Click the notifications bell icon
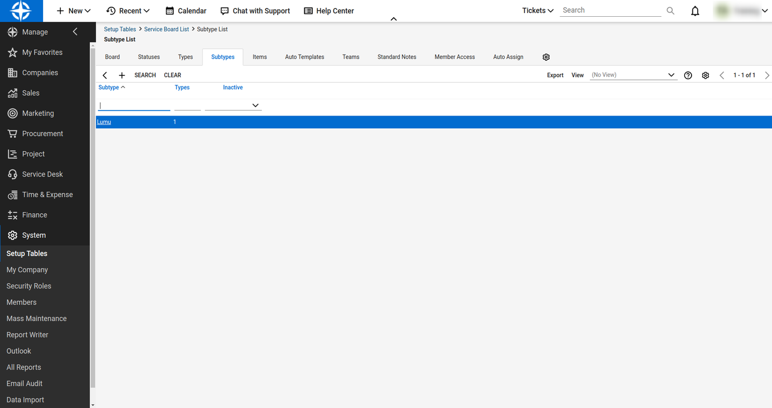The image size is (772, 408). coord(695,11)
